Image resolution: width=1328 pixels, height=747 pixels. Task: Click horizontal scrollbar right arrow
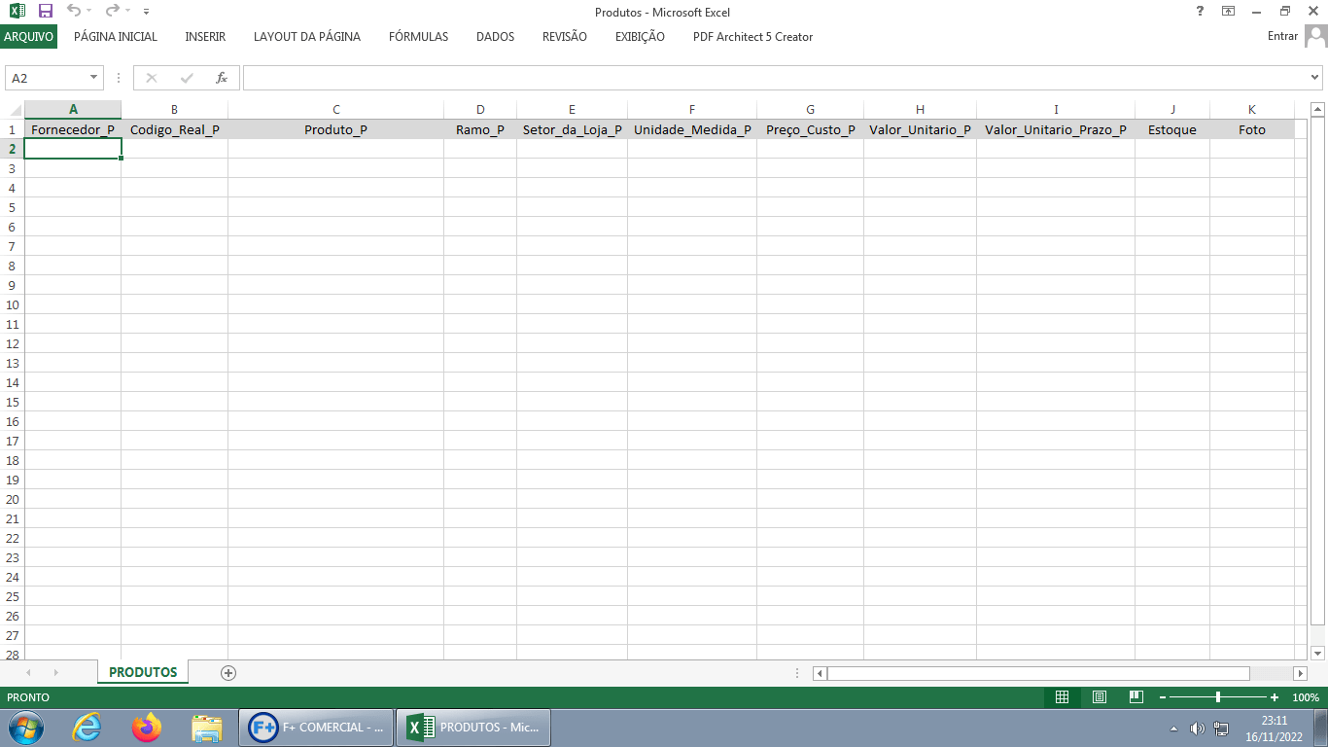coord(1300,673)
